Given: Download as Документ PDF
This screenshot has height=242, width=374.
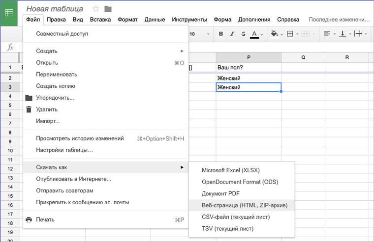Looking at the screenshot, I should click(242, 194).
